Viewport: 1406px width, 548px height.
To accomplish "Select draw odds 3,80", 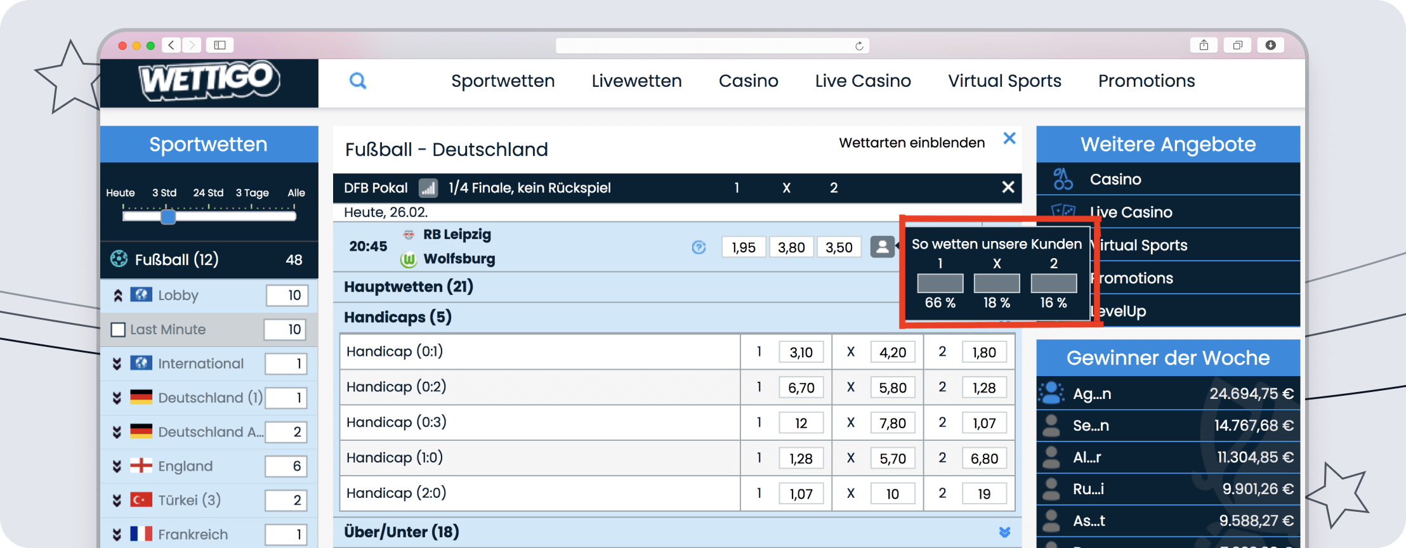I will (791, 247).
